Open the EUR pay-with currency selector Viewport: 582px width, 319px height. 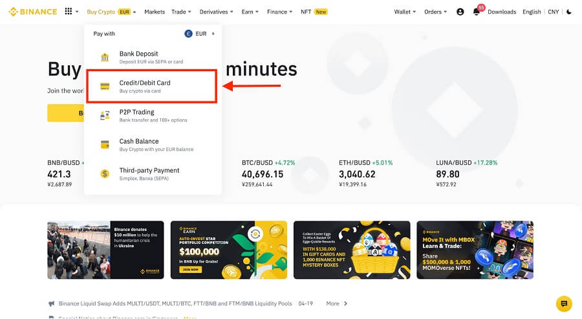[200, 34]
